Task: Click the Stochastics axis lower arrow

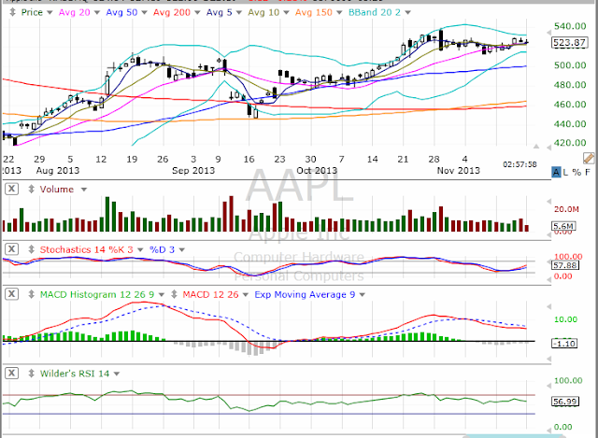Action: pos(549,279)
